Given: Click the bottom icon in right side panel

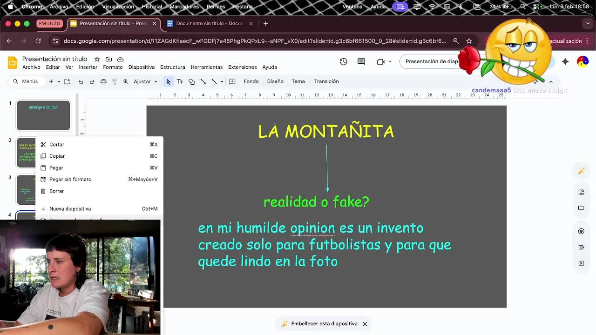Looking at the screenshot, I should click(581, 263).
